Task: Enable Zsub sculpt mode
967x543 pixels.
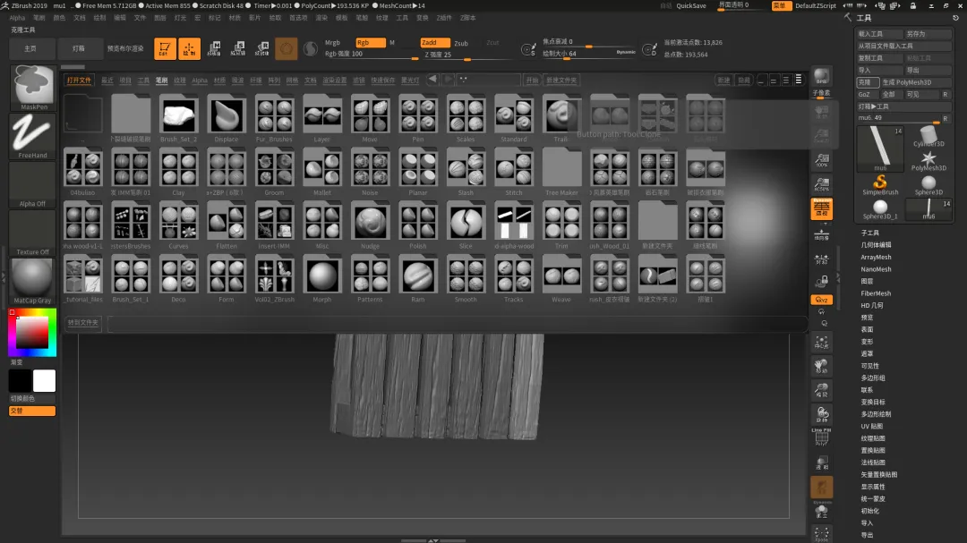Action: pos(460,43)
